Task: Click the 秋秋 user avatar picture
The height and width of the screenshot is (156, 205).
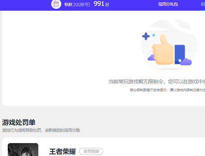Action: (x=56, y=4)
